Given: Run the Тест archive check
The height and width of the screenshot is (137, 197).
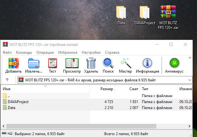Looking at the screenshot, I should tap(53, 63).
